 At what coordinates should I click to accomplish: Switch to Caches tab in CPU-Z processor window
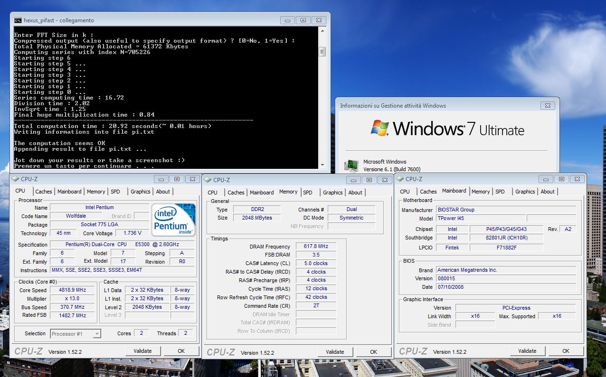[x=44, y=192]
